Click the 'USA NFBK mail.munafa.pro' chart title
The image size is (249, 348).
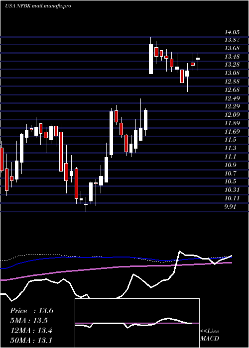[x=38, y=6]
